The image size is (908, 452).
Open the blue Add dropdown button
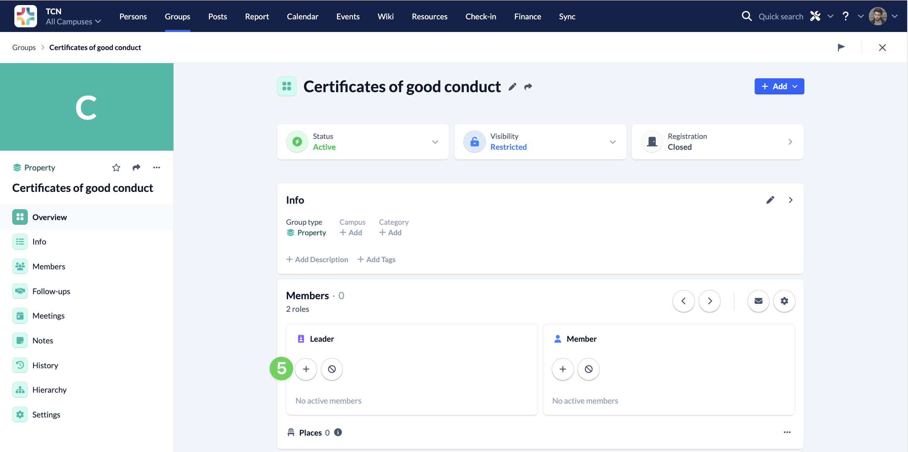(779, 86)
